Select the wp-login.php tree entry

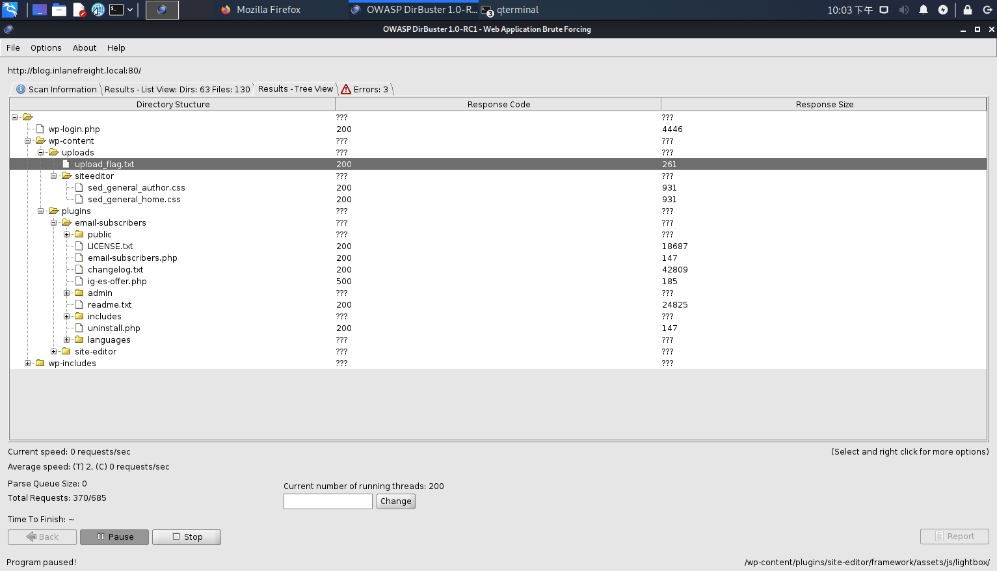[73, 129]
